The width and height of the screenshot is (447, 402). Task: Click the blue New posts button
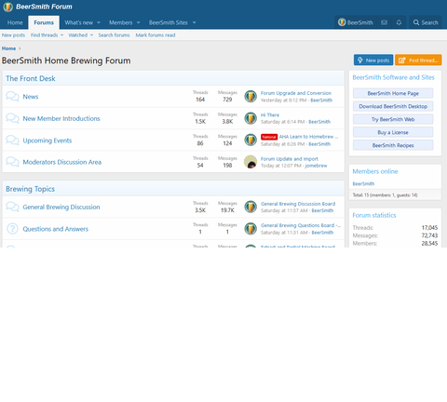point(373,60)
